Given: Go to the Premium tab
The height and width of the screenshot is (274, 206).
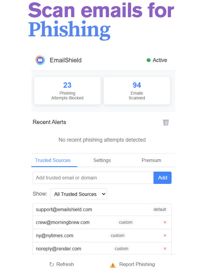Looking at the screenshot, I should [151, 160].
